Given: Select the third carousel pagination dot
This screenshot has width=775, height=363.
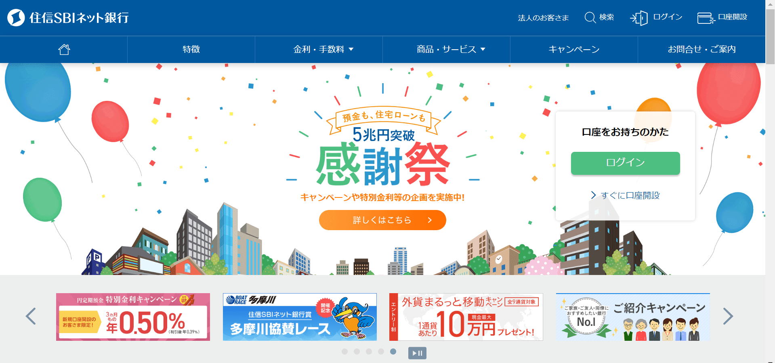Looking at the screenshot, I should pyautogui.click(x=369, y=352).
